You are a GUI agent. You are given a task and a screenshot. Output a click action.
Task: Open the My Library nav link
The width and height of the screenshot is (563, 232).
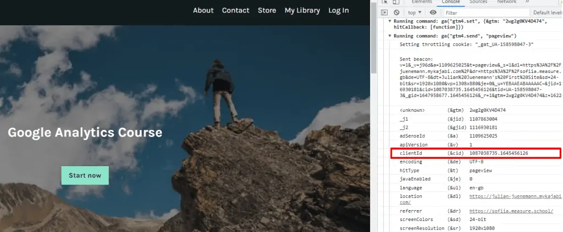(302, 10)
